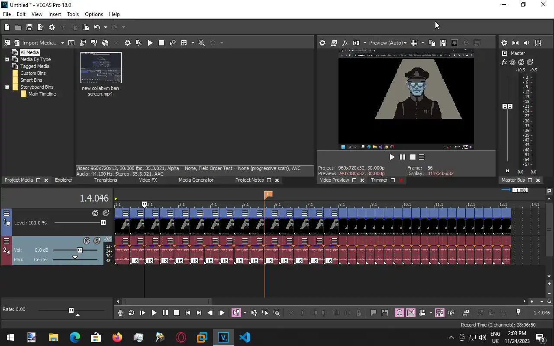This screenshot has height=346, width=554.
Task: Click the Video Output FX icon in preview
Action: pyautogui.click(x=345, y=43)
